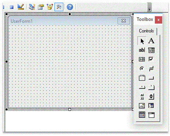Select the Label control tool
Screen dimensions: 170x136
(x=151, y=41)
